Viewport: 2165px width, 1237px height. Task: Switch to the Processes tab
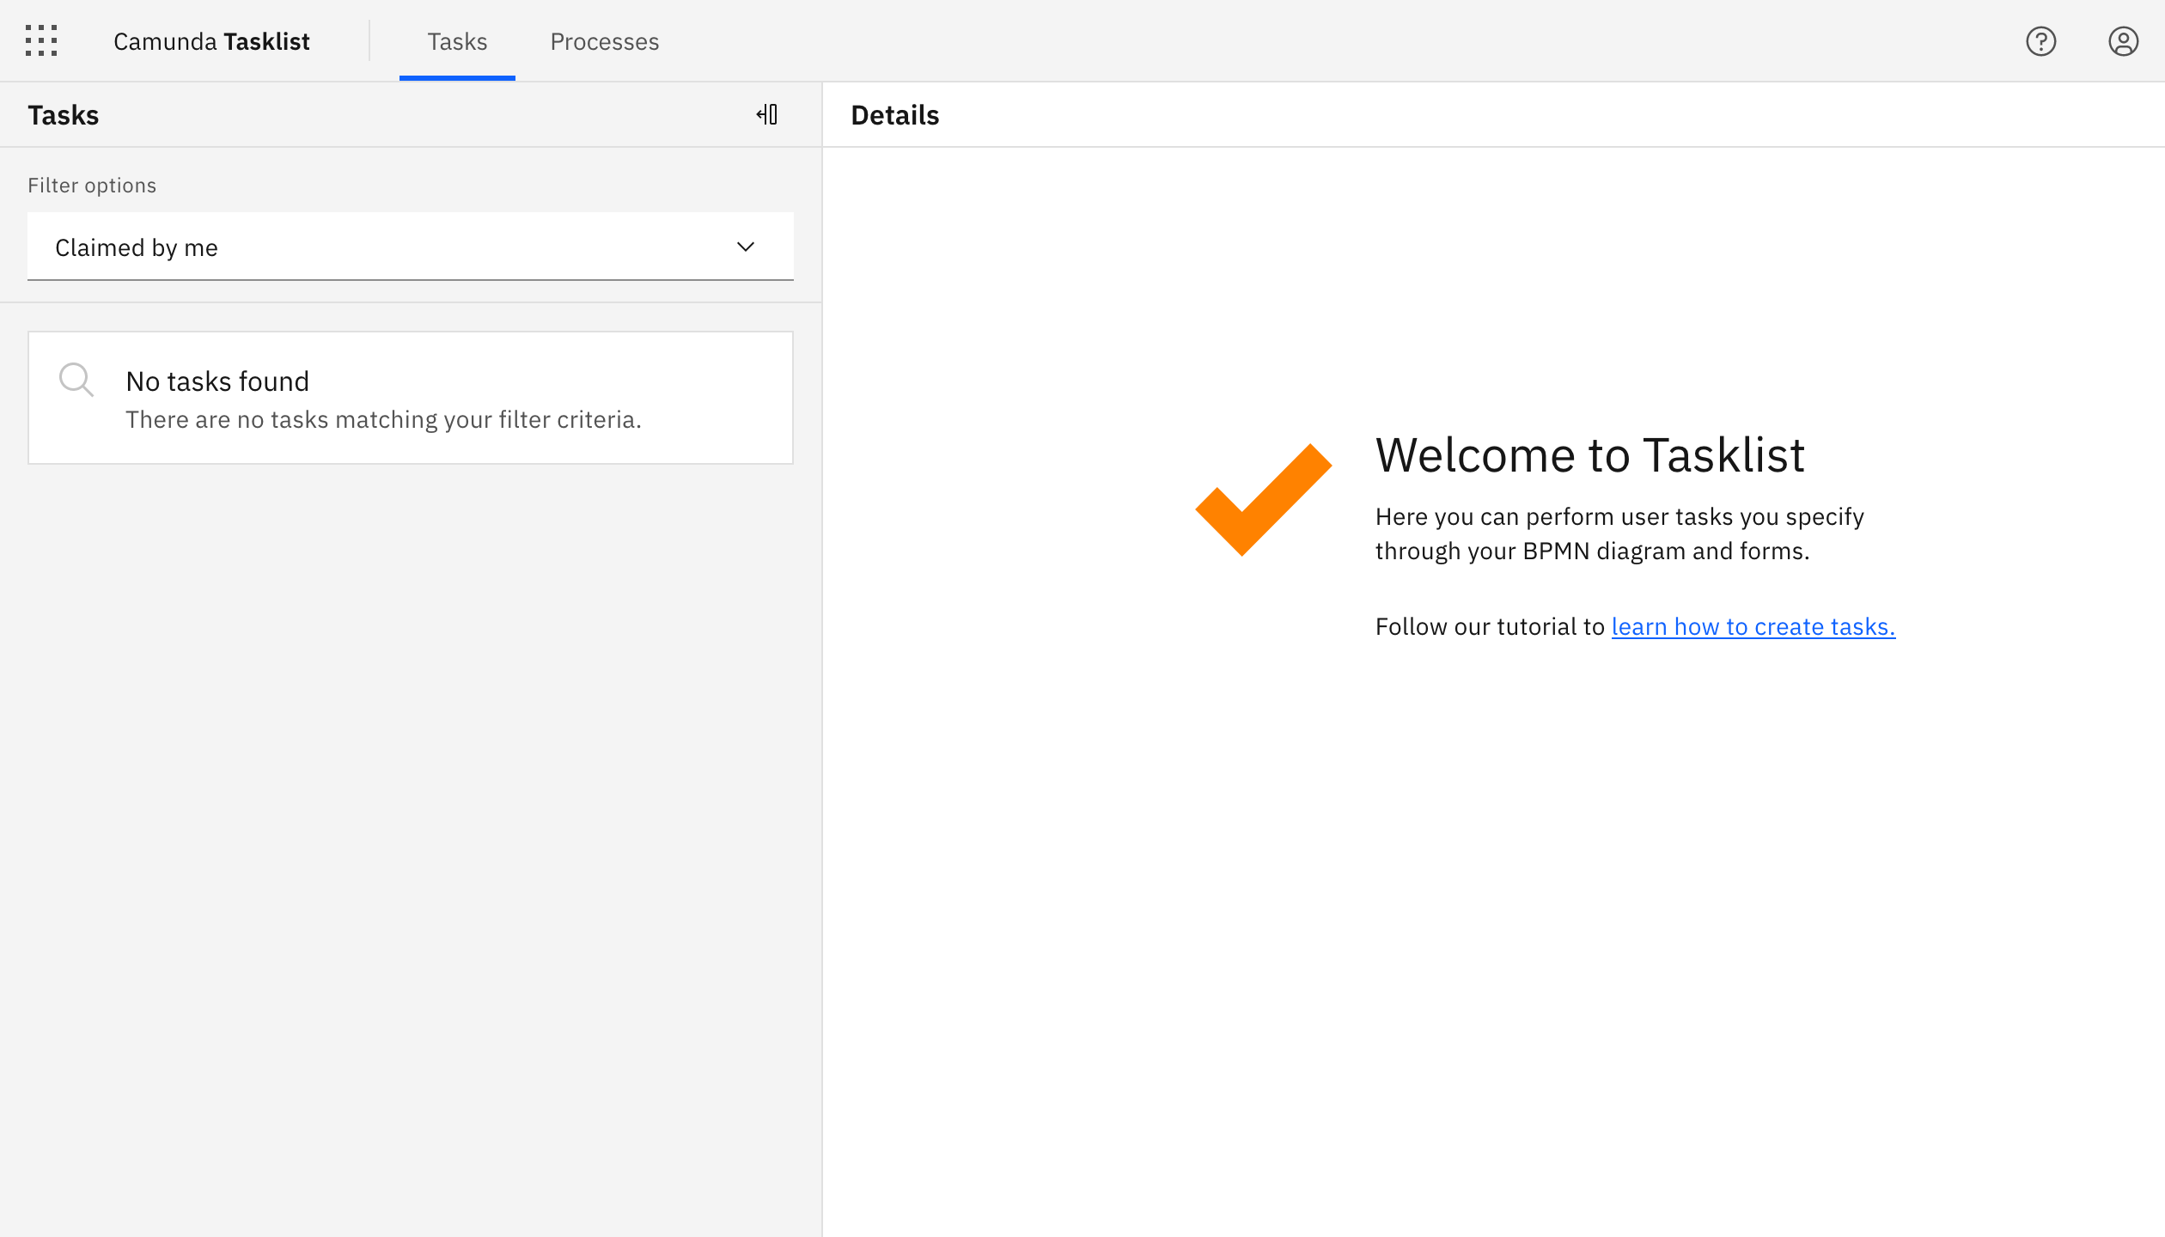tap(604, 41)
